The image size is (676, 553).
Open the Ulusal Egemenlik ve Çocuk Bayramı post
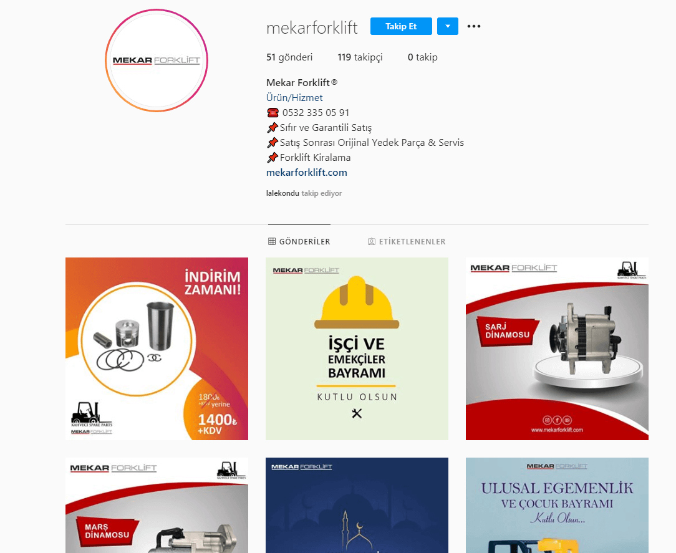(x=557, y=505)
